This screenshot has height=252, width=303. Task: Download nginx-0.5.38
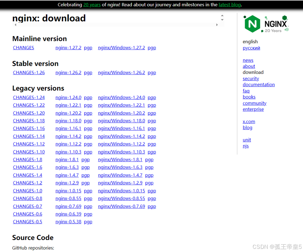click(x=68, y=222)
